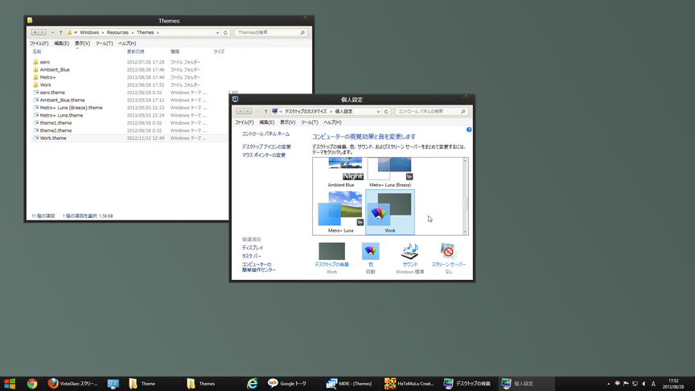Open 色 color settings swatch
The image size is (695, 391).
(x=371, y=251)
